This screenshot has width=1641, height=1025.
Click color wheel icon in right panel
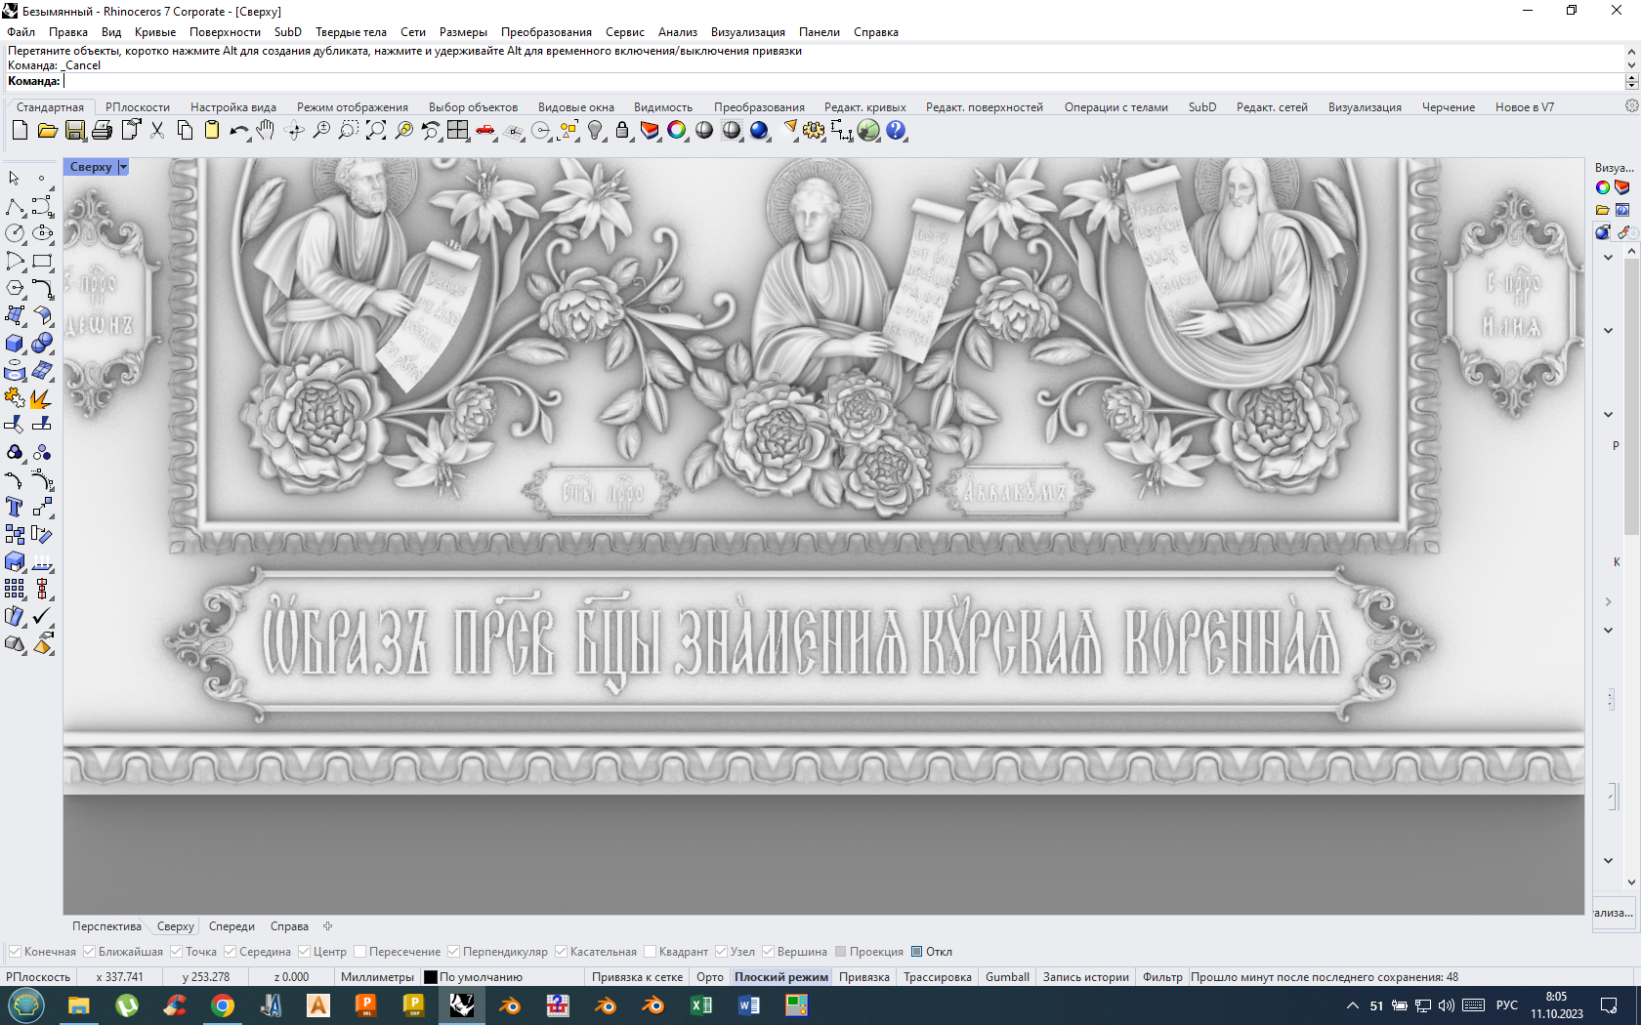[1603, 187]
